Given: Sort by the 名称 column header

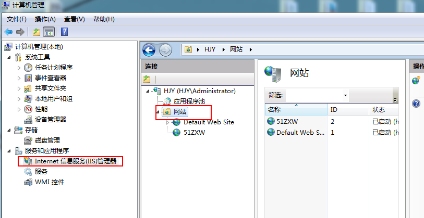Looking at the screenshot, I should point(296,110).
